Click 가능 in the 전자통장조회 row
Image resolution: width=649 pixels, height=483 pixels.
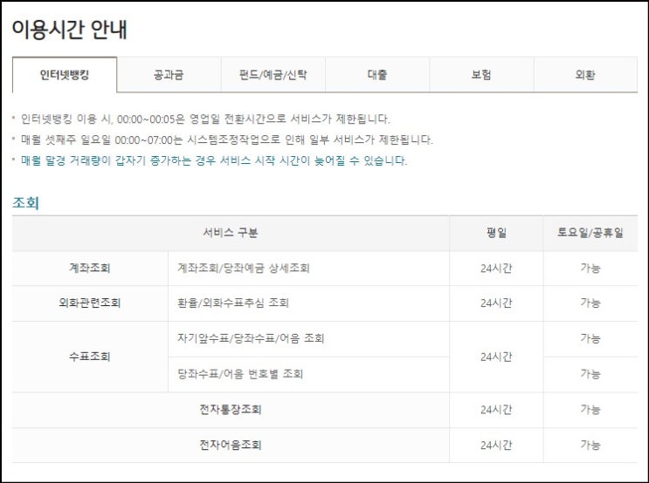click(x=590, y=410)
